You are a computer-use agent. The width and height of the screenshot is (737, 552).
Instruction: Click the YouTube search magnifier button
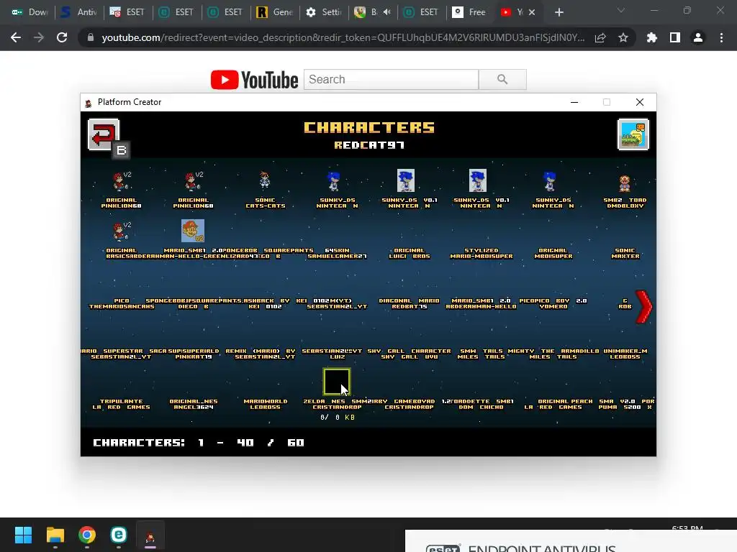point(502,79)
